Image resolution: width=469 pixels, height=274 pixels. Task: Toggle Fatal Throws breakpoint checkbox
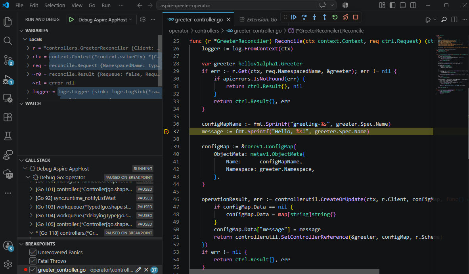point(33,261)
